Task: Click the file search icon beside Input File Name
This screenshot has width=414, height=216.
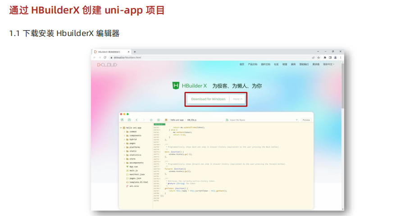Action: tap(227, 120)
